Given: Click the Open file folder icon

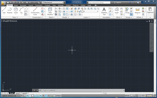Looking at the screenshot, I should (x=11, y=2).
